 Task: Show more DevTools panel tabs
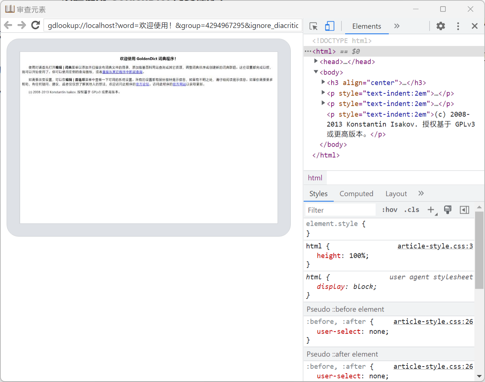coord(397,26)
